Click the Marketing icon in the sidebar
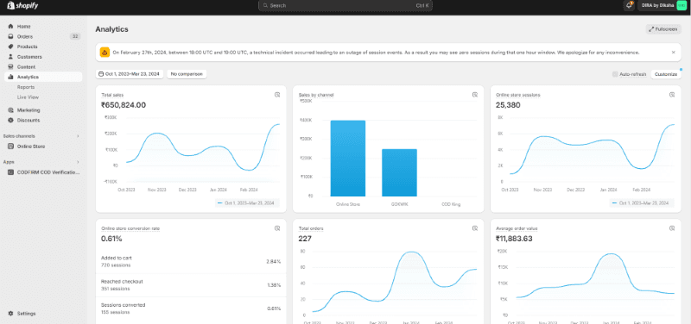This screenshot has width=691, height=324. pyautogui.click(x=11, y=110)
